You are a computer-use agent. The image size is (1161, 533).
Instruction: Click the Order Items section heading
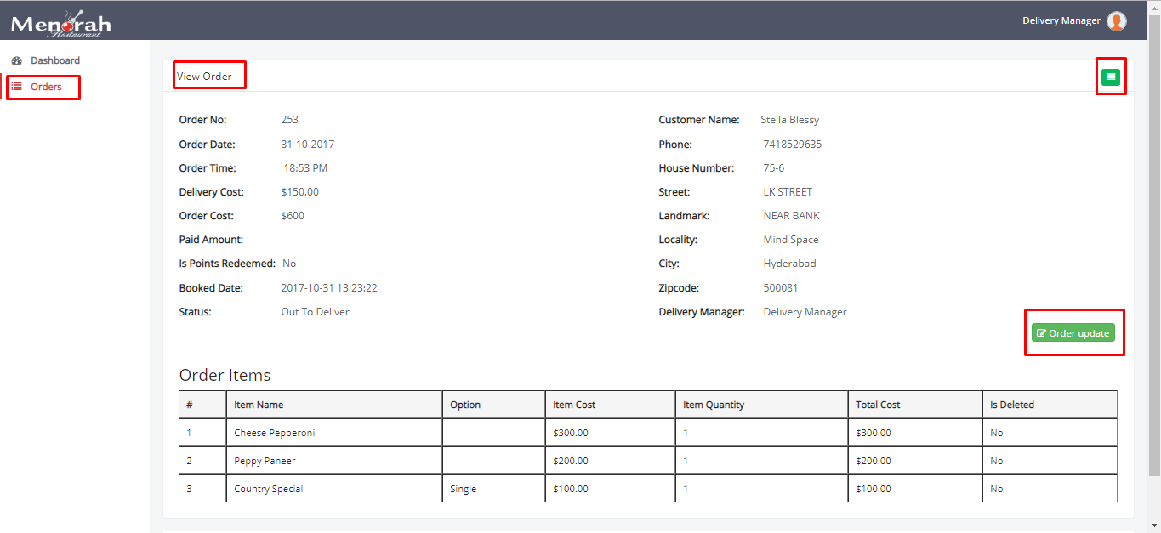(225, 375)
